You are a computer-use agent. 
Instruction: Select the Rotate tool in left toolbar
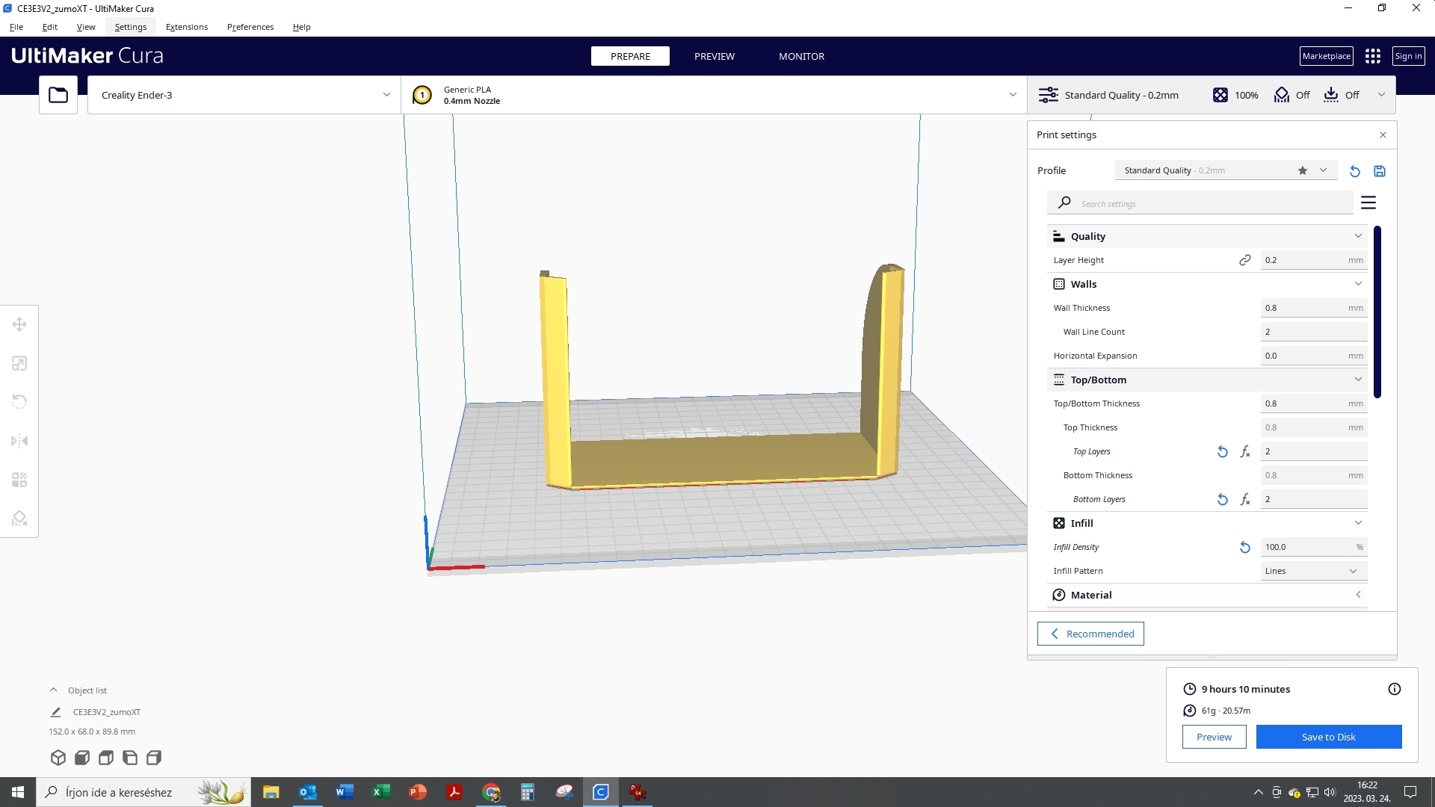(19, 402)
